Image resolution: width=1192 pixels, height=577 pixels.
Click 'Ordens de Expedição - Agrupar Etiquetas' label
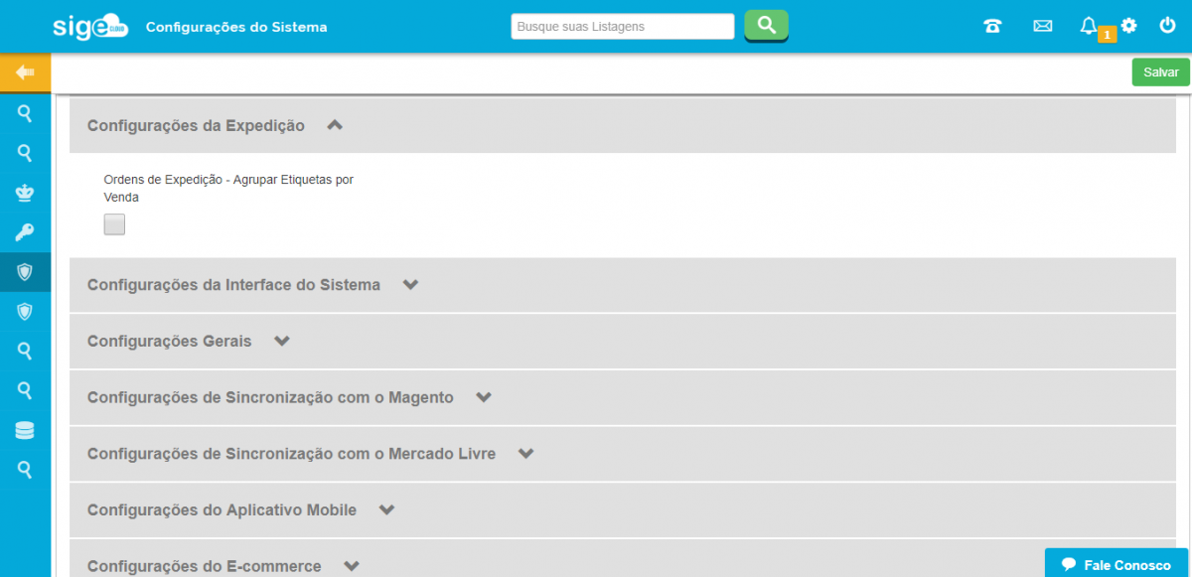click(228, 189)
